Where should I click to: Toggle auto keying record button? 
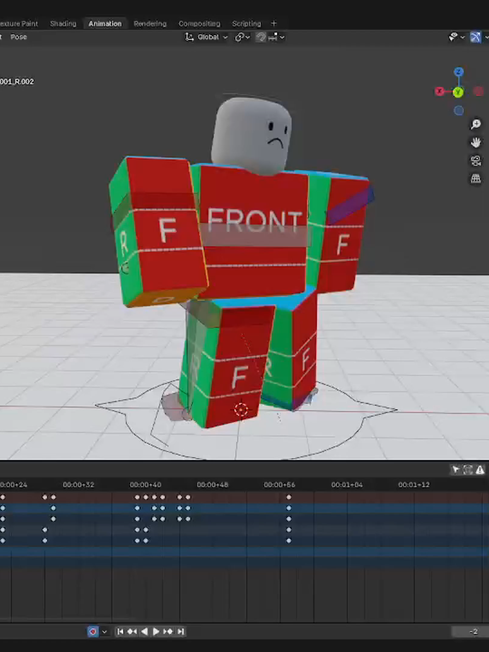point(93,631)
